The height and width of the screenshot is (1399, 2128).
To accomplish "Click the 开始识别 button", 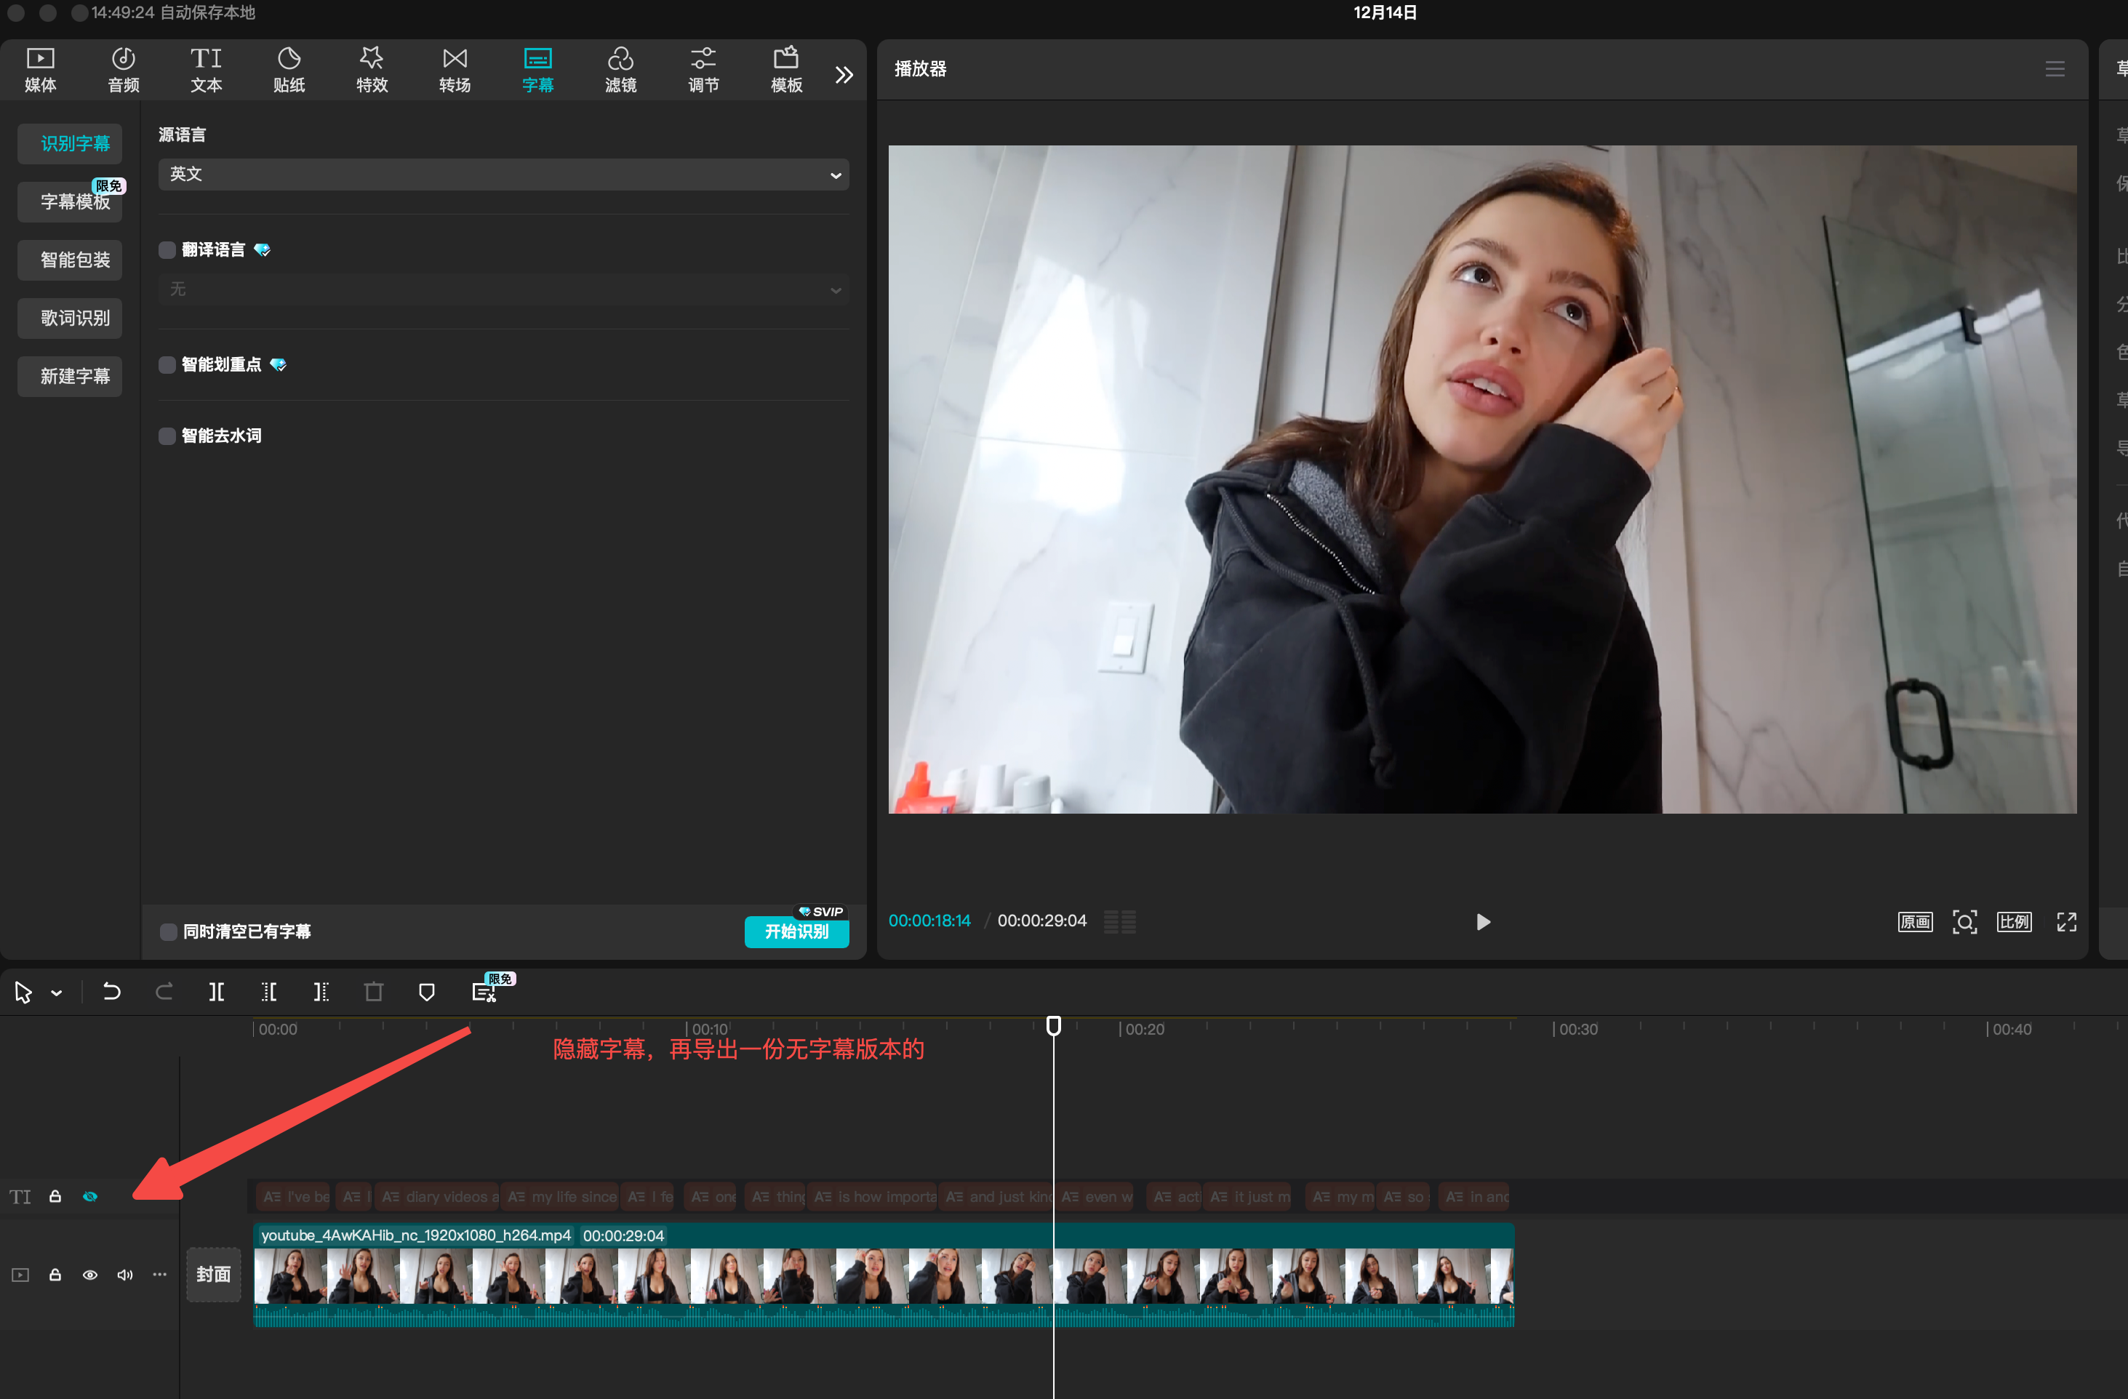I will point(796,931).
